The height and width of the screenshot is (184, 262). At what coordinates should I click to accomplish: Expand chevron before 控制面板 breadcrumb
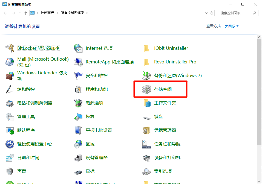tap(37, 13)
